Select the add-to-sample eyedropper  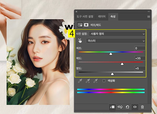coord(88,81)
